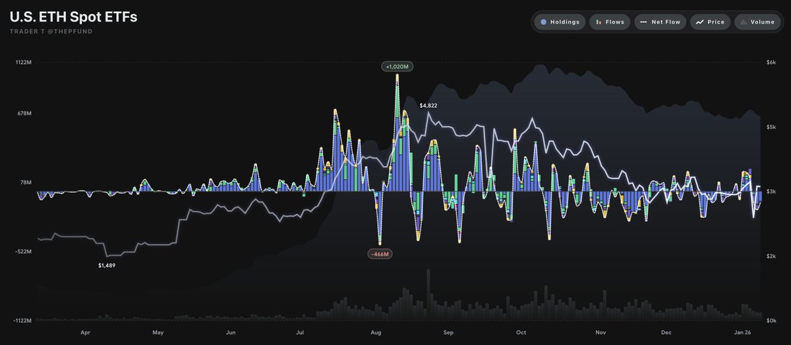The image size is (791, 345).
Task: Click the Oct x-axis label
Action: tap(521, 332)
